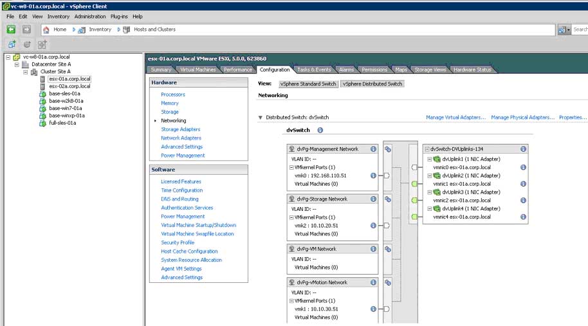588x326 pixels.
Task: Click the Hosts and Clusters breadcrumb icon
Action: pyautogui.click(x=126, y=30)
